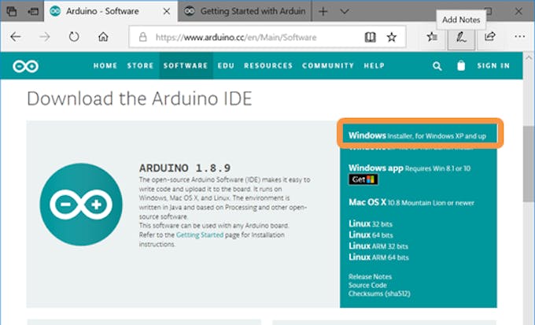Click the Add Notes pen icon
The height and width of the screenshot is (325, 535).
click(x=461, y=38)
